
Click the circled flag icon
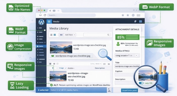57,64
